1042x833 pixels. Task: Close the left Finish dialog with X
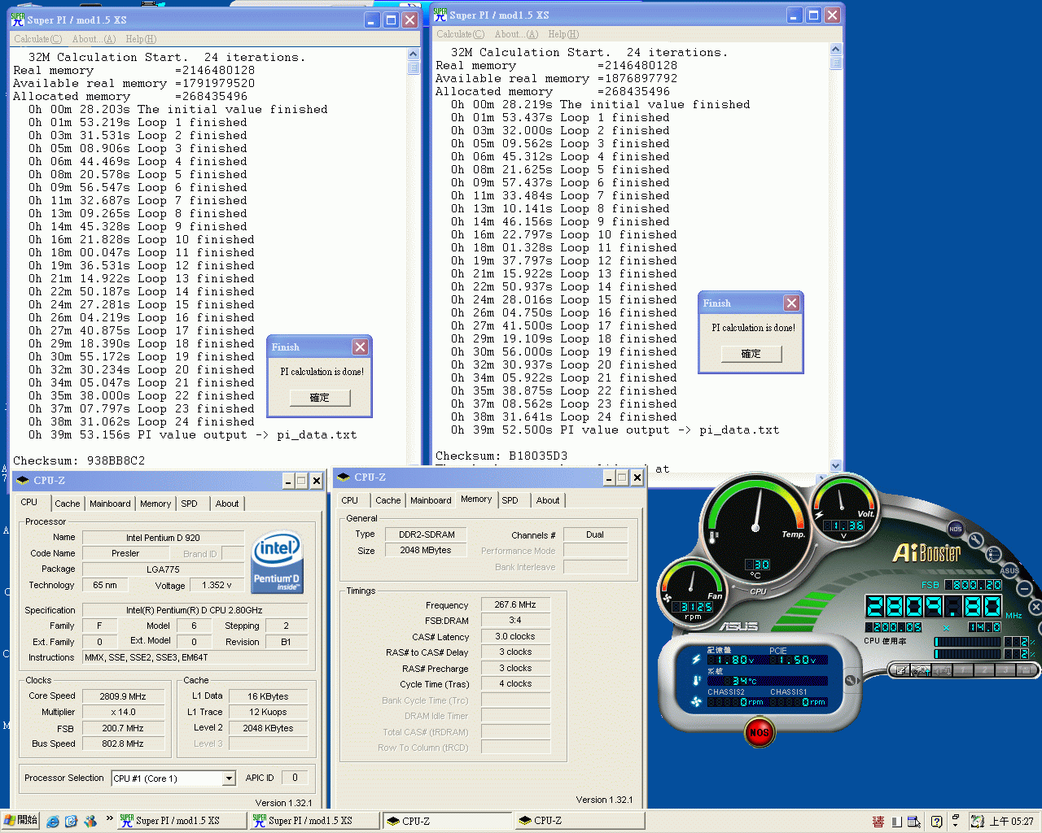[x=360, y=347]
